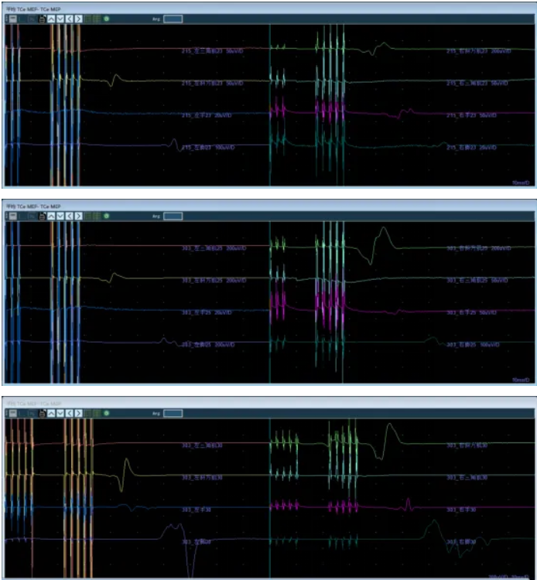Click the gray window icon in the 215 traces panel

click(x=13, y=19)
